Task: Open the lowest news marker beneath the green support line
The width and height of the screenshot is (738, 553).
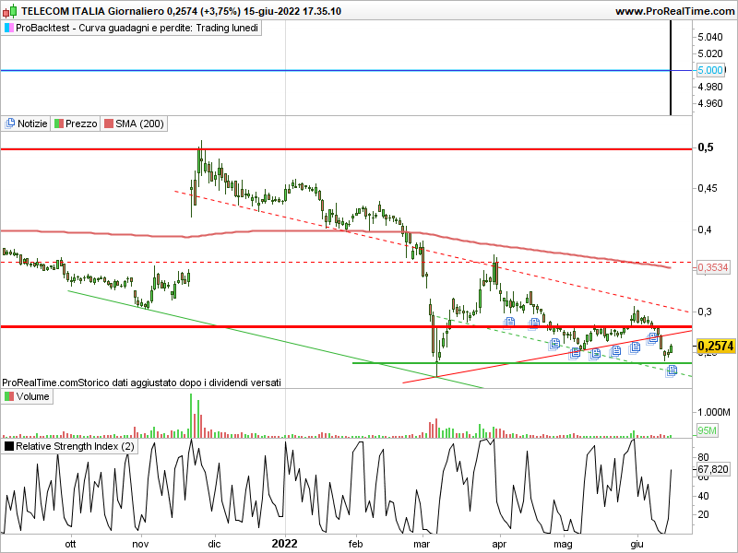Action: (672, 371)
